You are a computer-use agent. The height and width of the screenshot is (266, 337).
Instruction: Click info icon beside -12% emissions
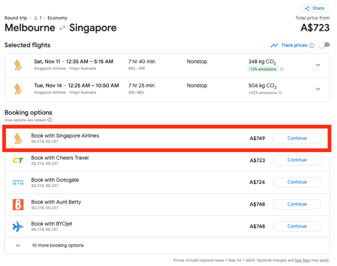click(282, 69)
